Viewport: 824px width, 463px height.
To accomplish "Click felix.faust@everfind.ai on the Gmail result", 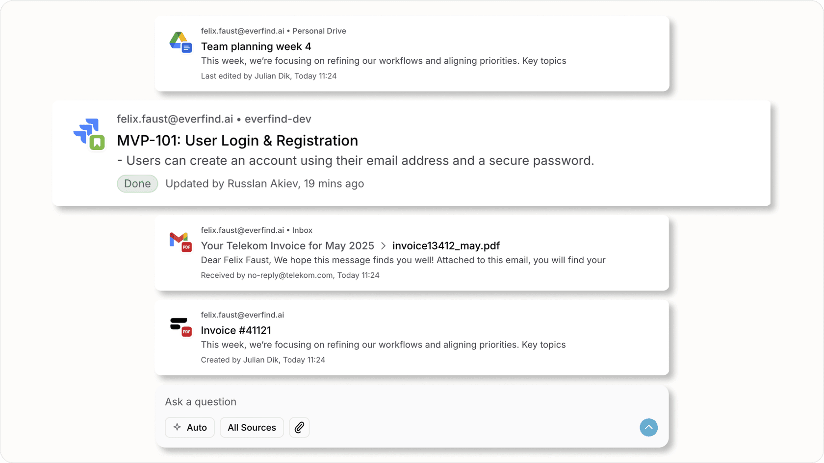I will (242, 230).
